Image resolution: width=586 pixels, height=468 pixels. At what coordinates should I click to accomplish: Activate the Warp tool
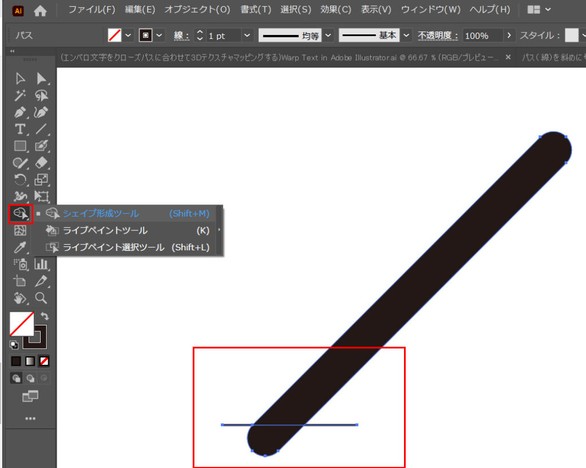[x=20, y=196]
